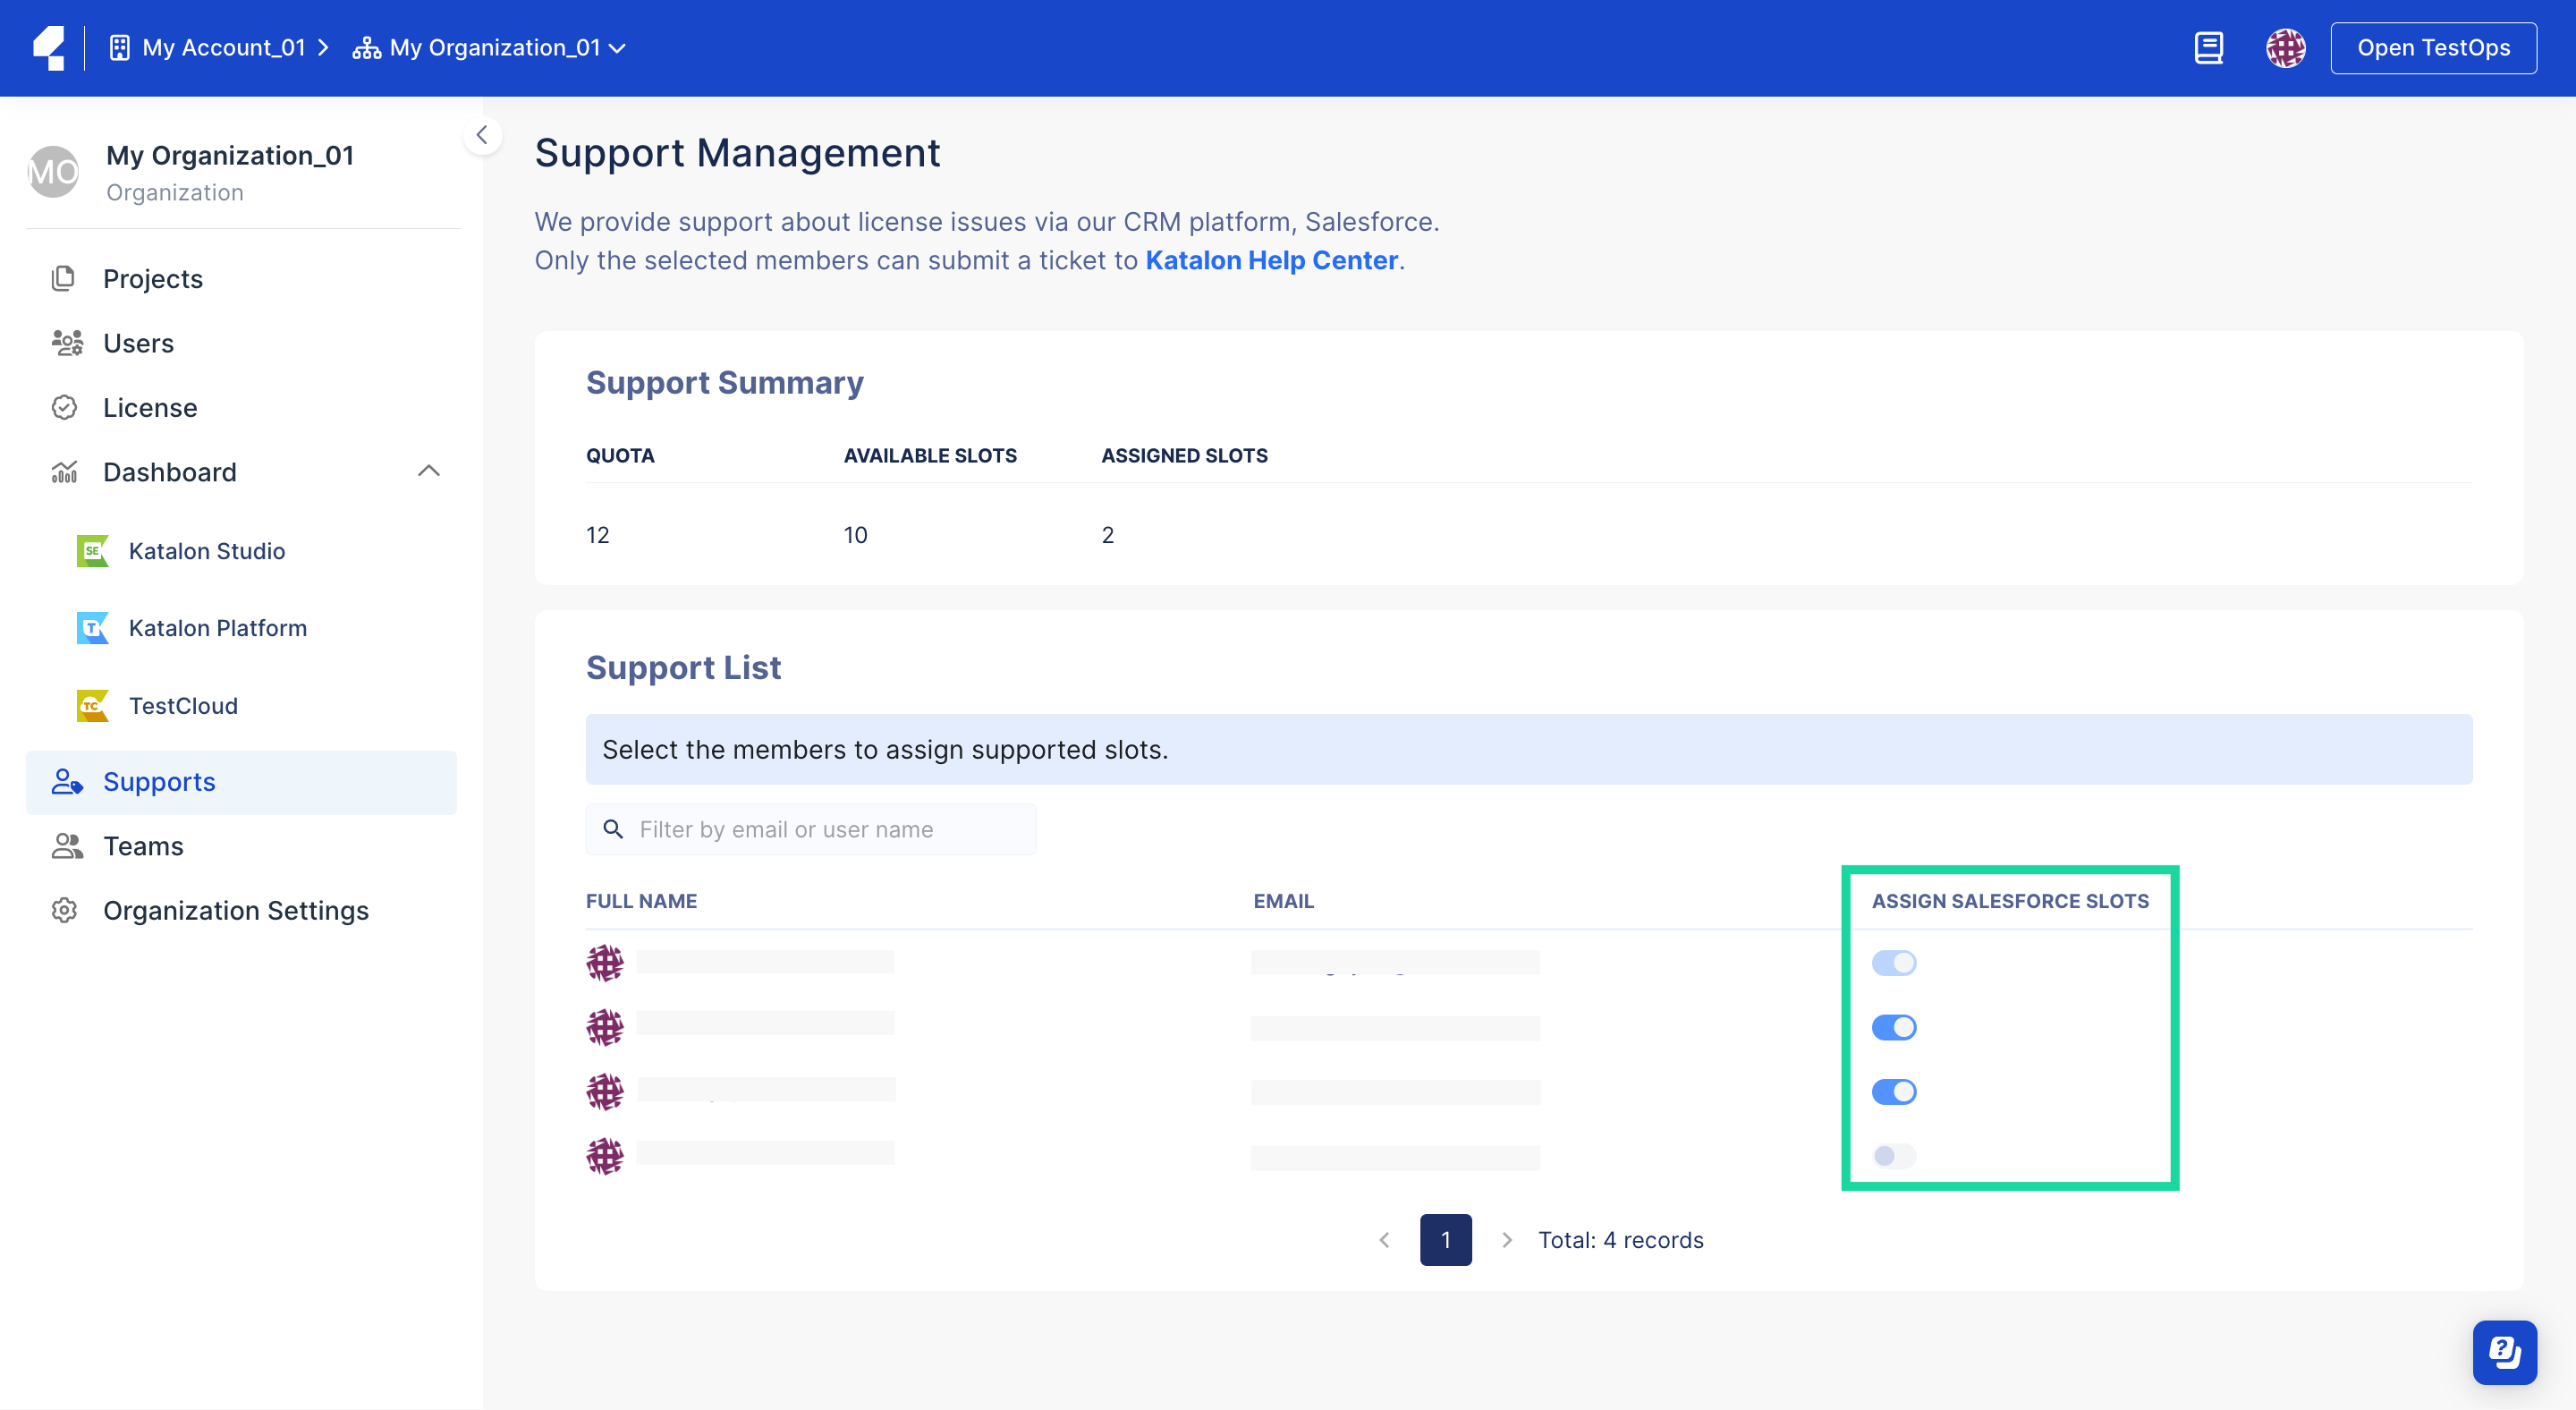Open the documentation book icon

2208,48
